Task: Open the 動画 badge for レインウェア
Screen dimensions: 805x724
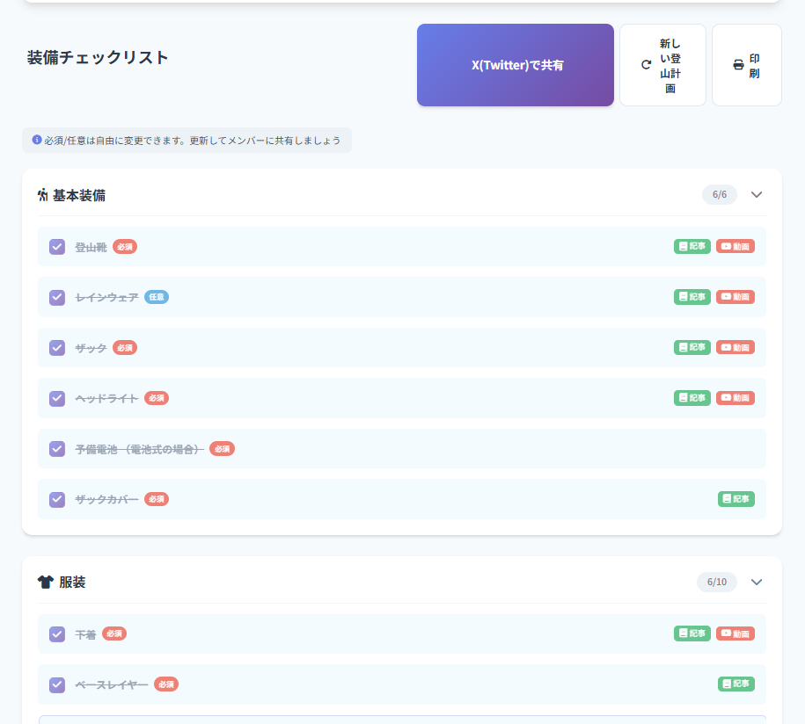Action: 735,297
